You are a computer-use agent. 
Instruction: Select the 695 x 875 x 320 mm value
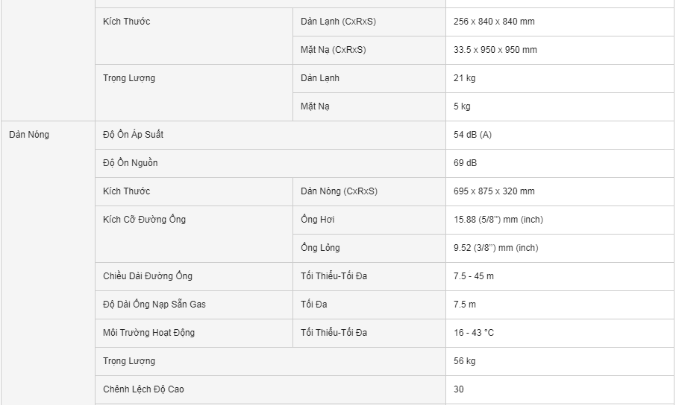494,191
